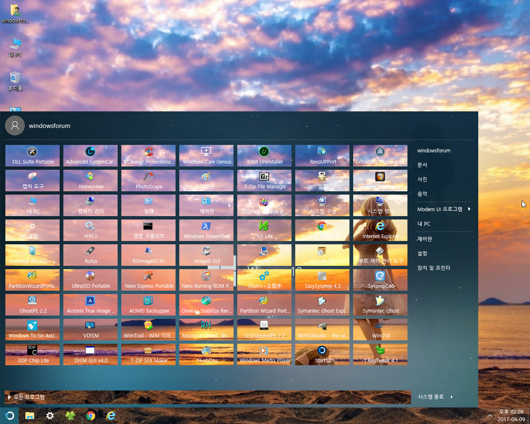This screenshot has width=530, height=424.
Task: Open DriverEasy Professional tile
Action: tap(380, 156)
